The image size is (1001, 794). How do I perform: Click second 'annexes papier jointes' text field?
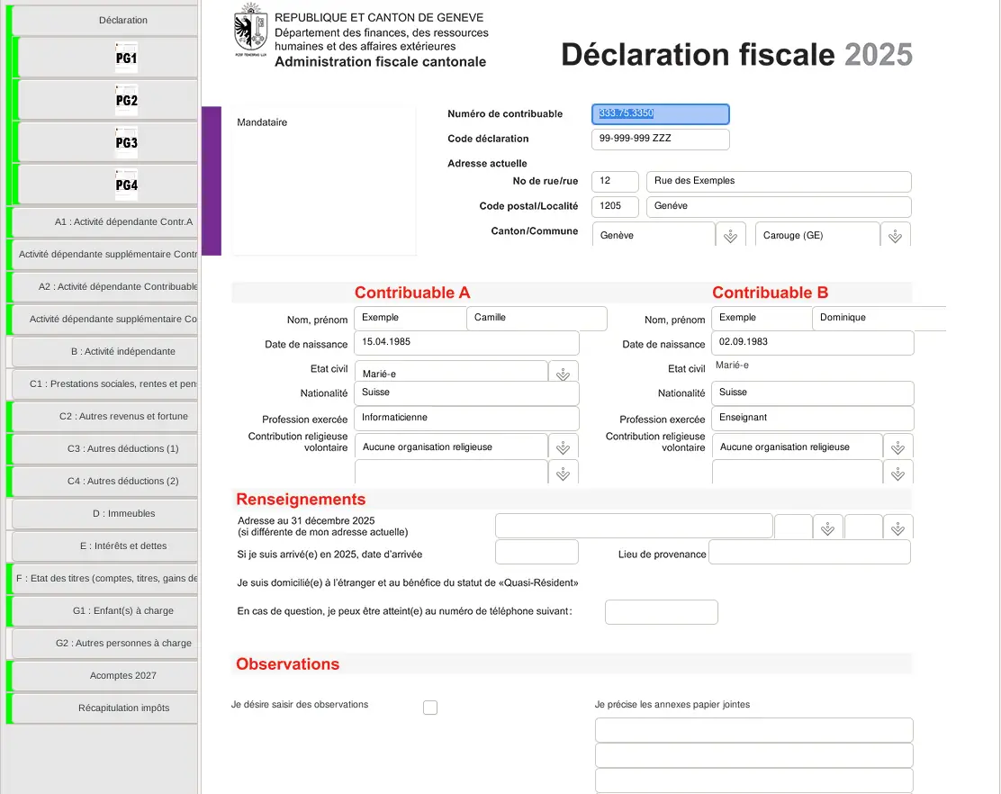(x=754, y=755)
